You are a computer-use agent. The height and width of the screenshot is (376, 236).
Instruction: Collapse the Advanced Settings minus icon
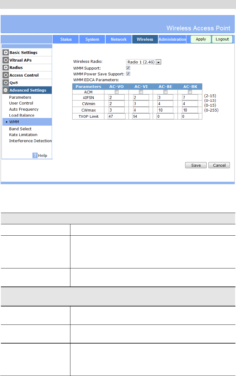coord(6,90)
